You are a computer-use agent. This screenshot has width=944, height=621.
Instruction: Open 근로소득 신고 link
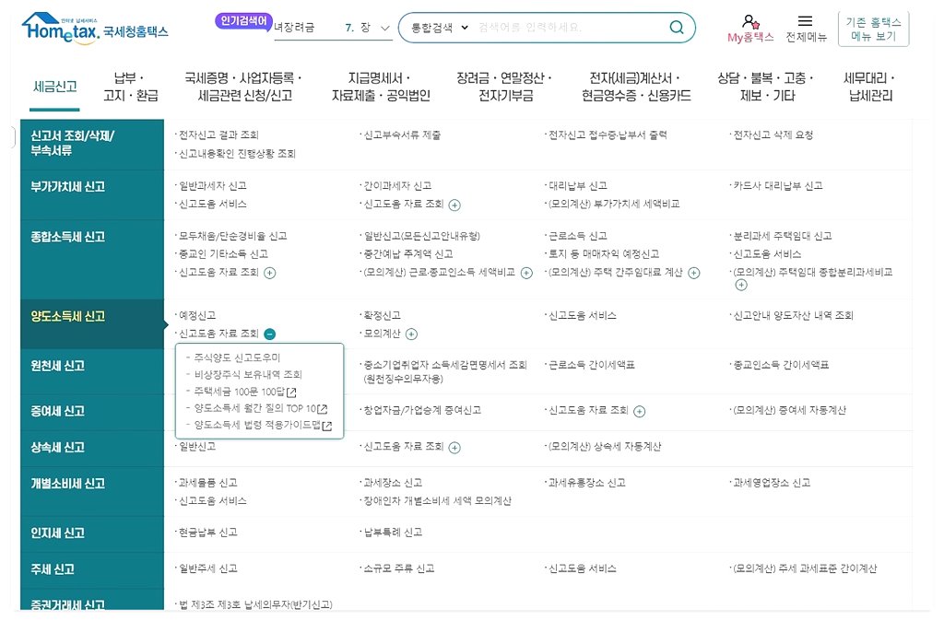click(x=577, y=236)
